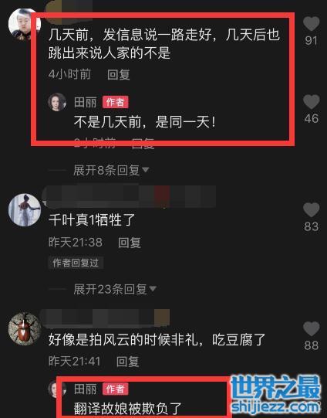Open the avatar beside 千叶真1牺牲了 comment

tap(25, 210)
